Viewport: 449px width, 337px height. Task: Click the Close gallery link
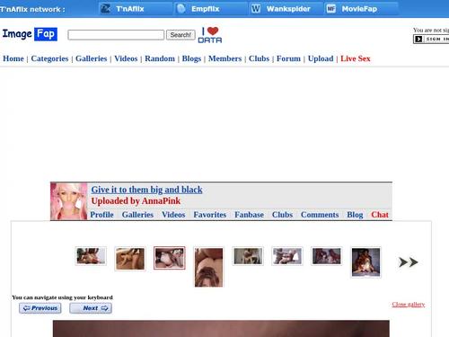[x=409, y=305]
